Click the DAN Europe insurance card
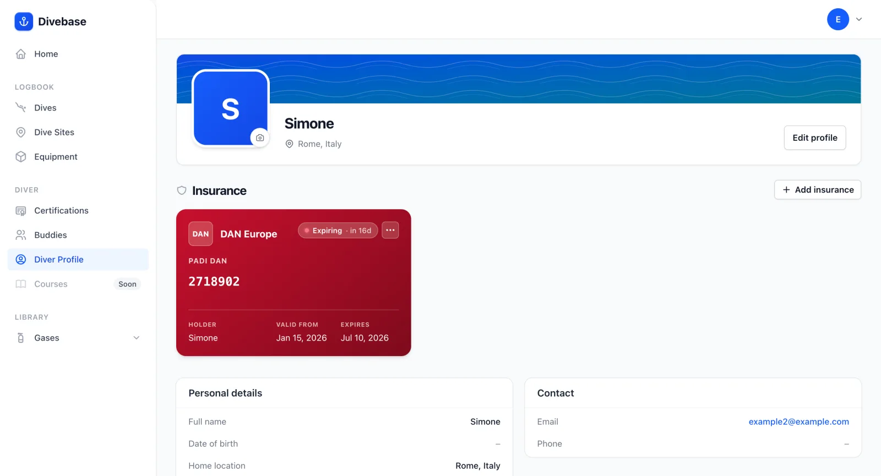This screenshot has width=881, height=476. (x=293, y=282)
